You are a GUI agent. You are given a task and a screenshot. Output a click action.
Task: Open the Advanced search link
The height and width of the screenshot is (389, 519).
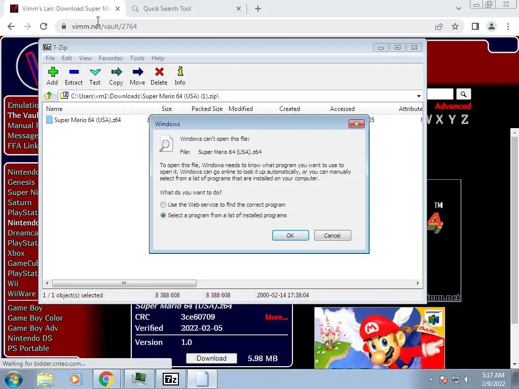click(453, 106)
